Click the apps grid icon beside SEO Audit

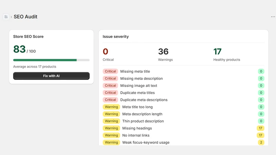point(6,17)
